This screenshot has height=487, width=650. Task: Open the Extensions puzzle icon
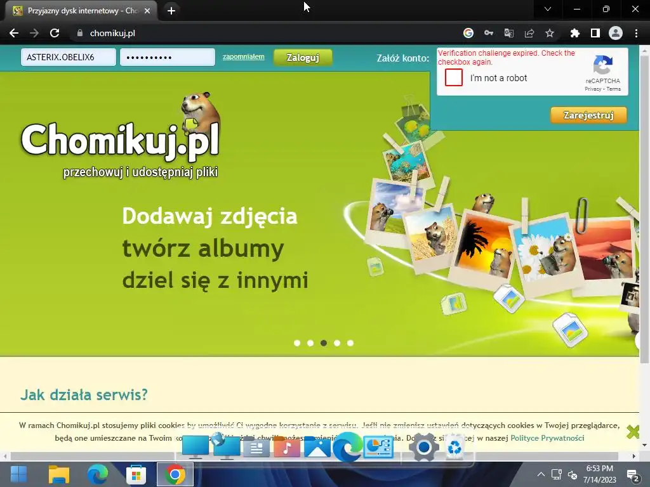pyautogui.click(x=574, y=33)
